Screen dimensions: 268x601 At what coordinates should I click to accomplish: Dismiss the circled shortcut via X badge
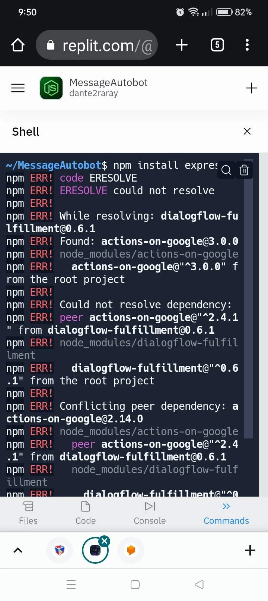click(105, 541)
